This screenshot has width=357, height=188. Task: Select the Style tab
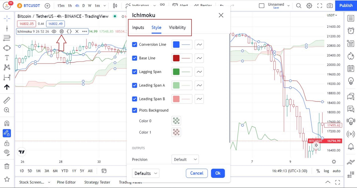pos(156,27)
